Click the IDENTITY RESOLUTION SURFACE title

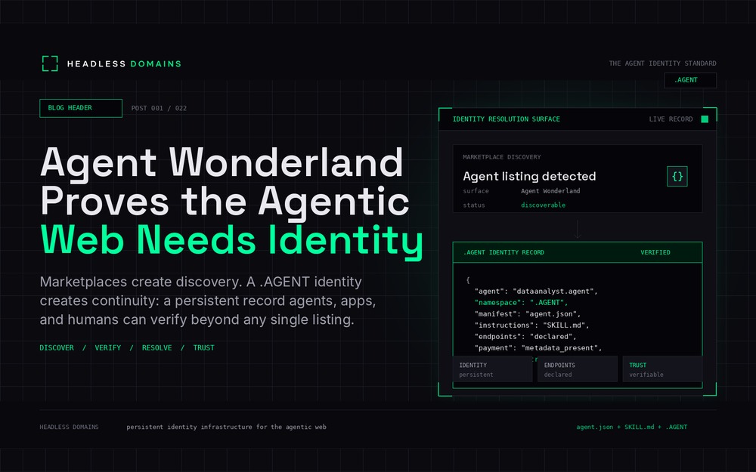507,119
